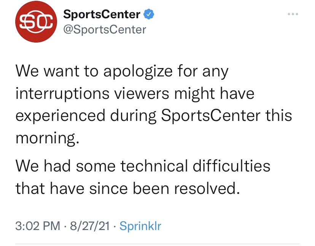Open the red SC profile avatar
Viewport: 315px width, 246px height.
[36, 22]
